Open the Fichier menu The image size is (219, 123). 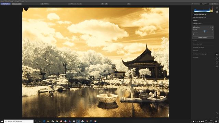[2, 1]
